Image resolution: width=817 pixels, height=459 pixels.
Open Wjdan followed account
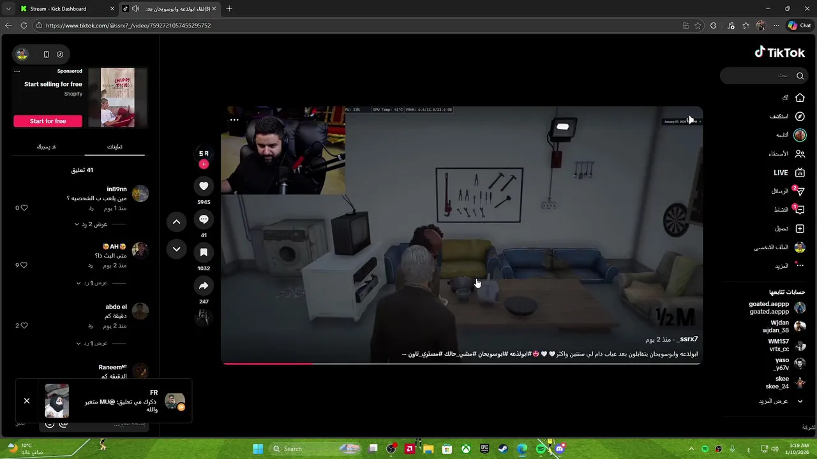click(784, 326)
